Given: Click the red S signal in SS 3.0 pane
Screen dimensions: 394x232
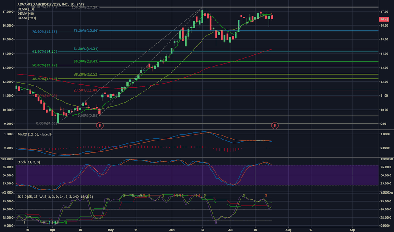Looking at the screenshot, I should 266,195.
